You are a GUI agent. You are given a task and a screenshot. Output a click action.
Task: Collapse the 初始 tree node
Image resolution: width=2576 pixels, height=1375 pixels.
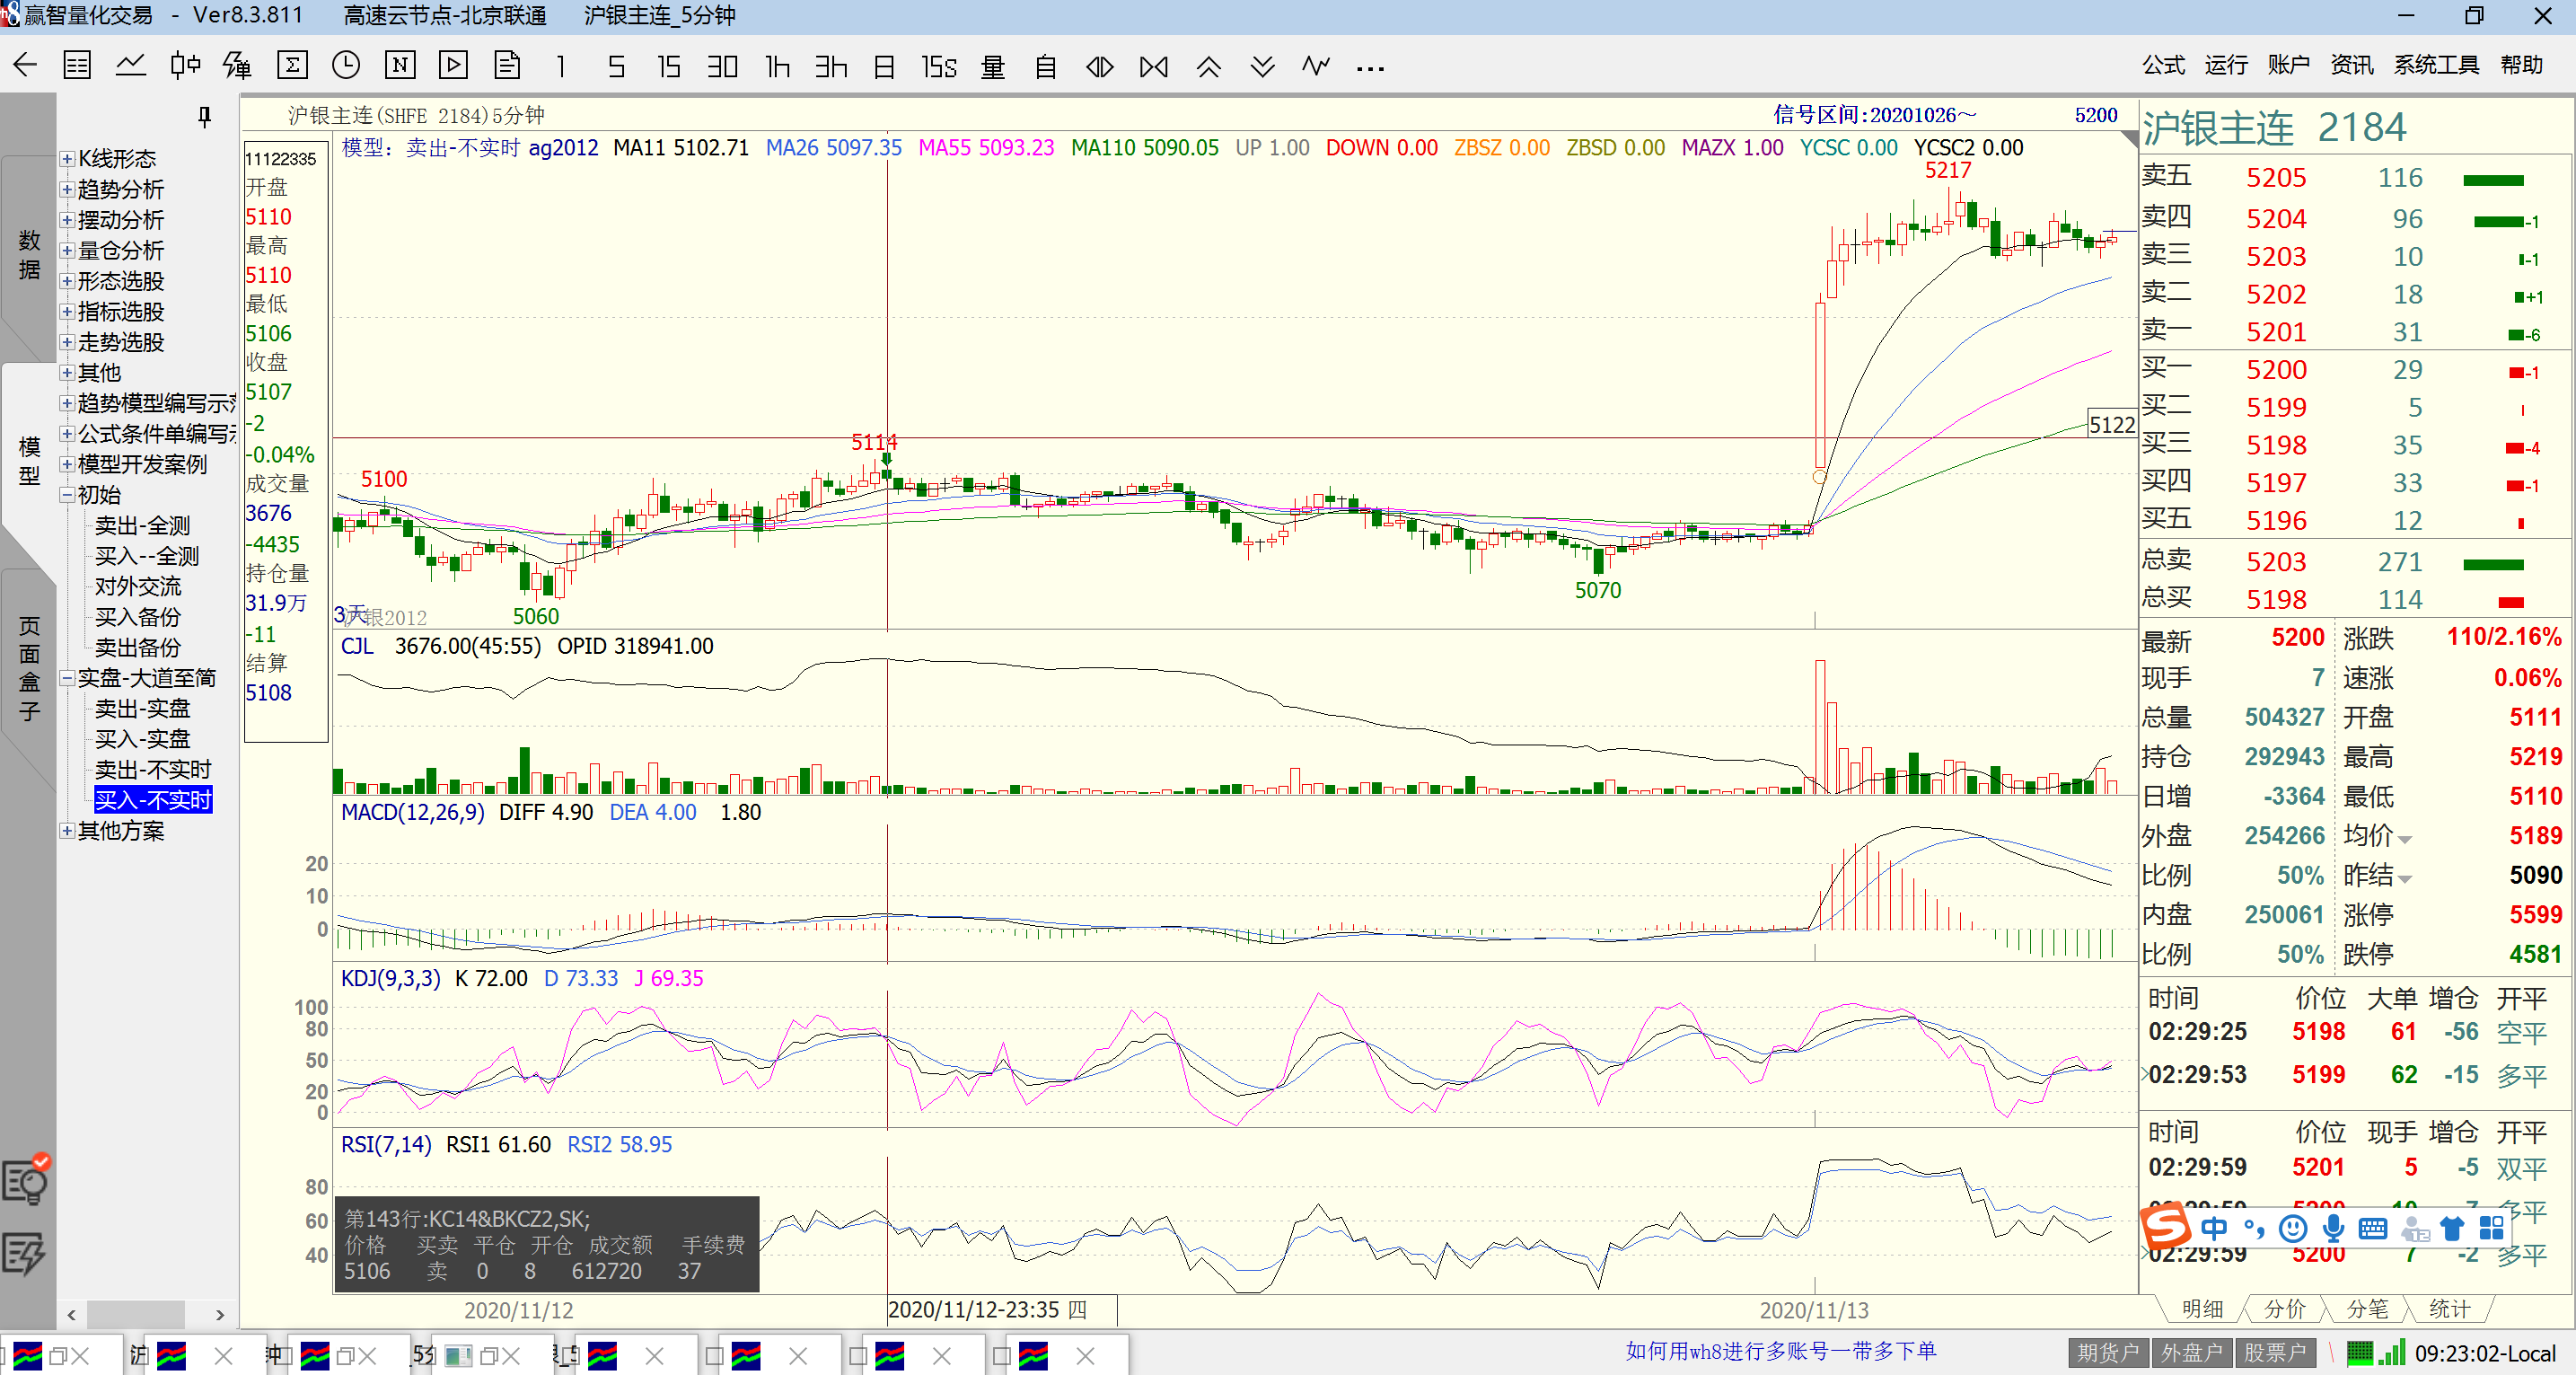(x=67, y=495)
